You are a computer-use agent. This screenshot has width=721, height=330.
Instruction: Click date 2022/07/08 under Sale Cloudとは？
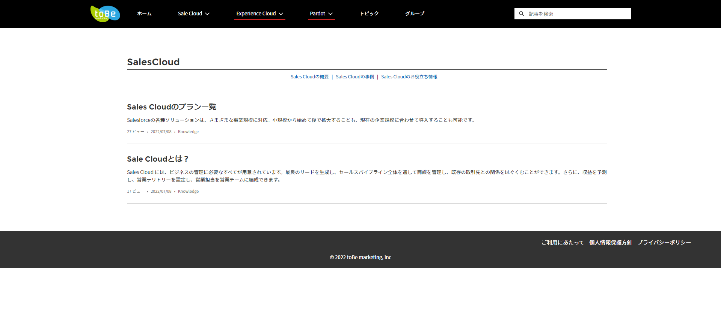[161, 191]
